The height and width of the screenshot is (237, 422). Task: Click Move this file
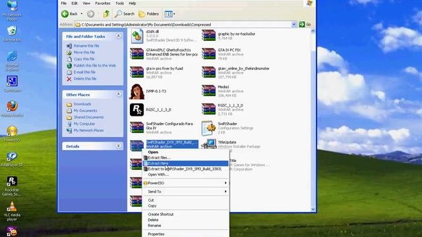(84, 53)
